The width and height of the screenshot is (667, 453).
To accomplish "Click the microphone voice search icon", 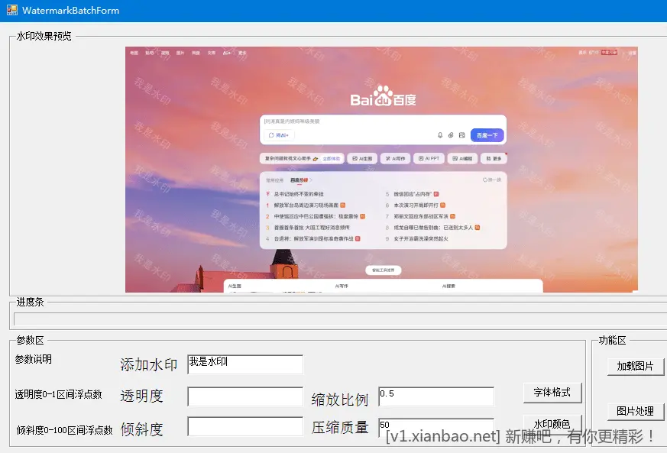I will click(x=439, y=135).
